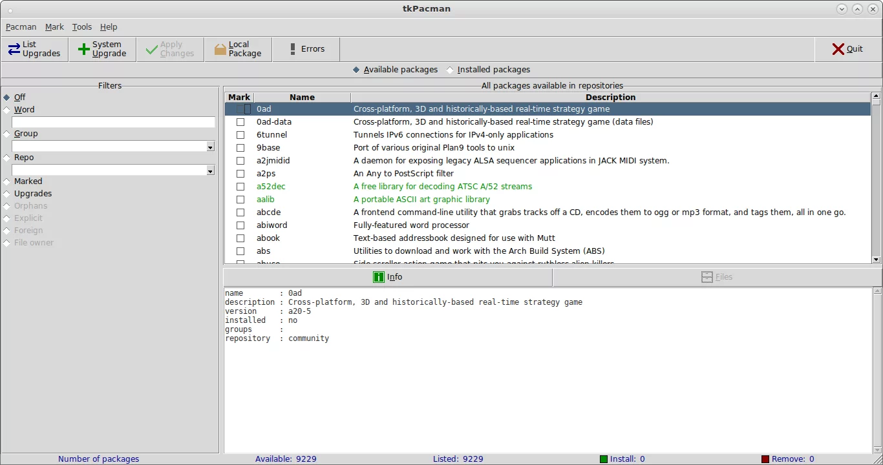Click the package list scrollbar down arrow
Image resolution: width=883 pixels, height=465 pixels.
click(876, 260)
